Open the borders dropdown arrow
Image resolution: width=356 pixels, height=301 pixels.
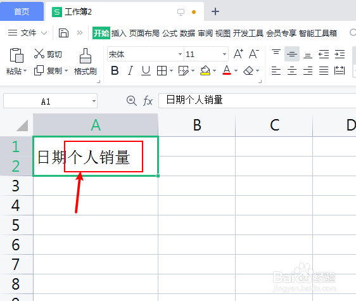171,70
